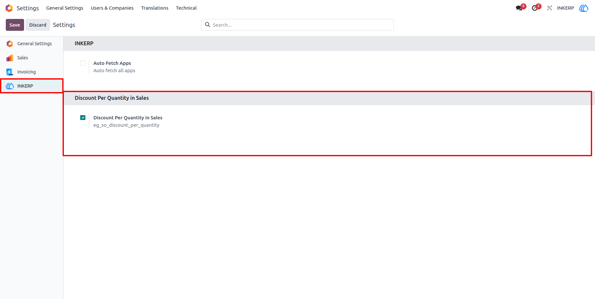Viewport: 595px width, 299px height.
Task: Open the Users & Companies menu
Action: point(112,8)
